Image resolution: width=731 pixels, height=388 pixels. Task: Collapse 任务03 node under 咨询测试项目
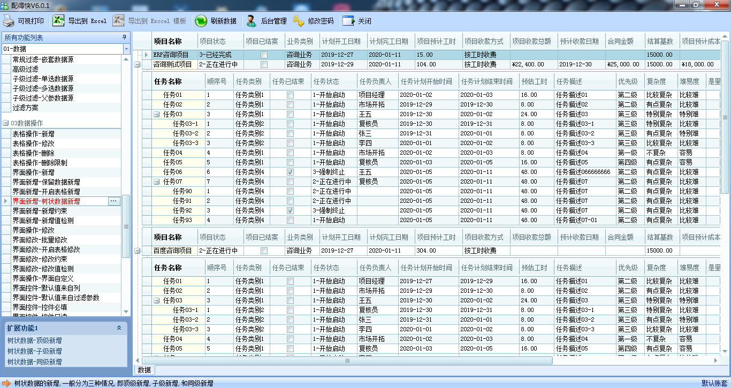click(157, 114)
